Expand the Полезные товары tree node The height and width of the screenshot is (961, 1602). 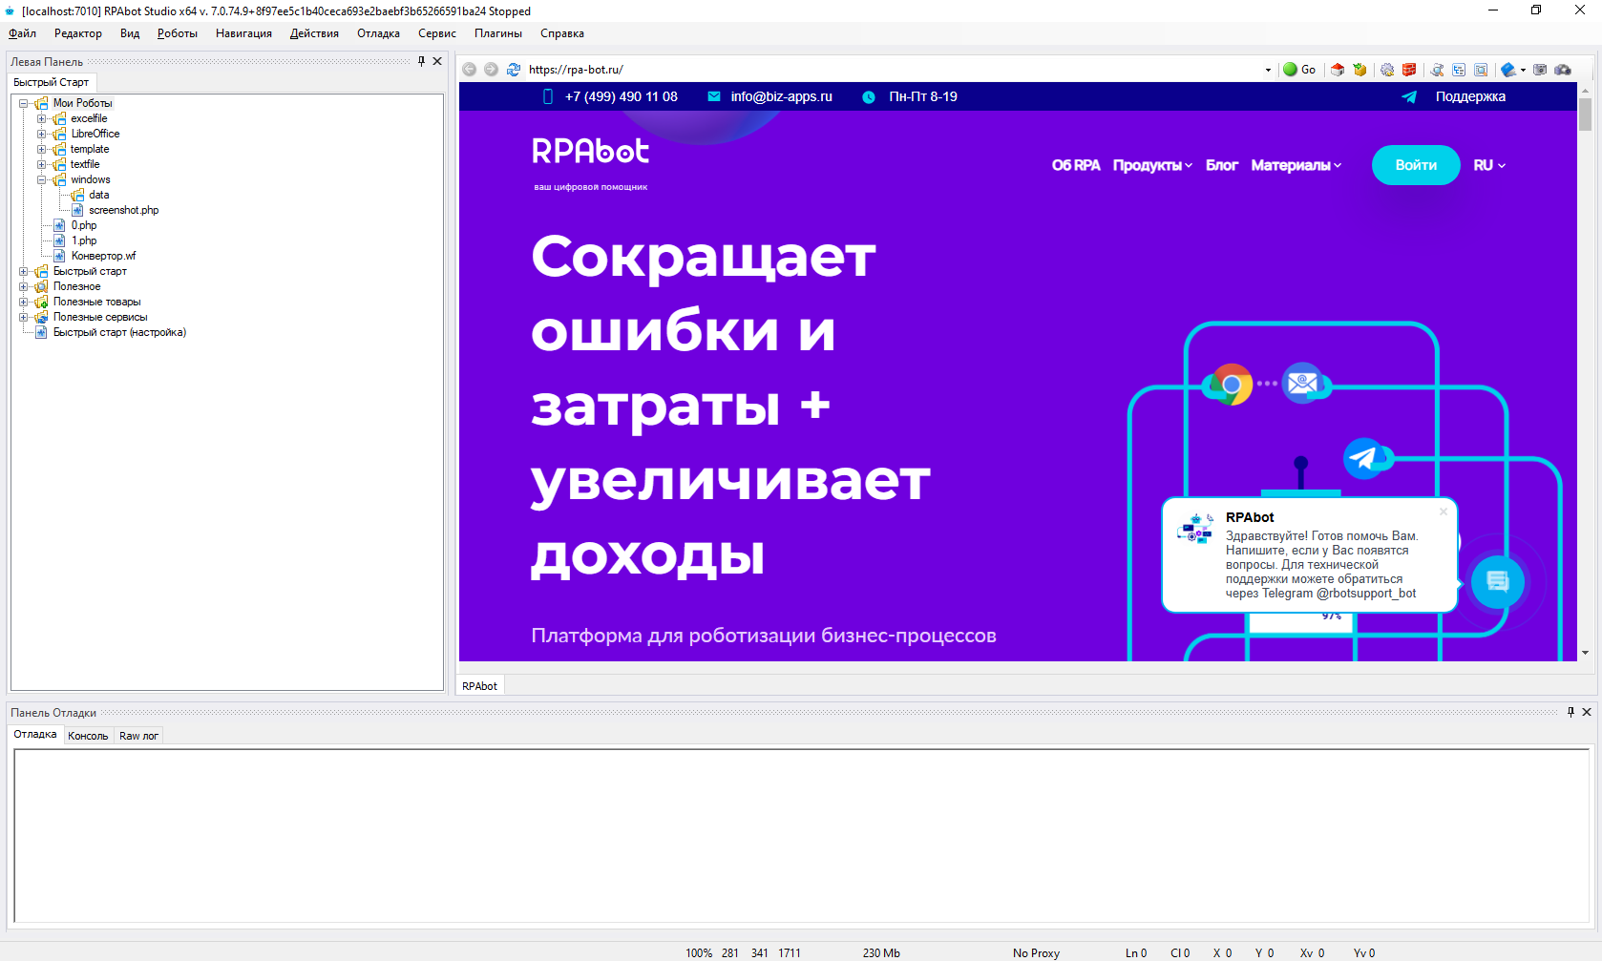[24, 302]
